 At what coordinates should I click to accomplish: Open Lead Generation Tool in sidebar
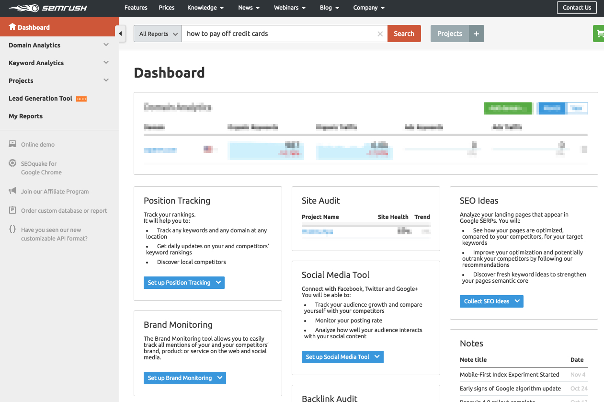coord(40,98)
